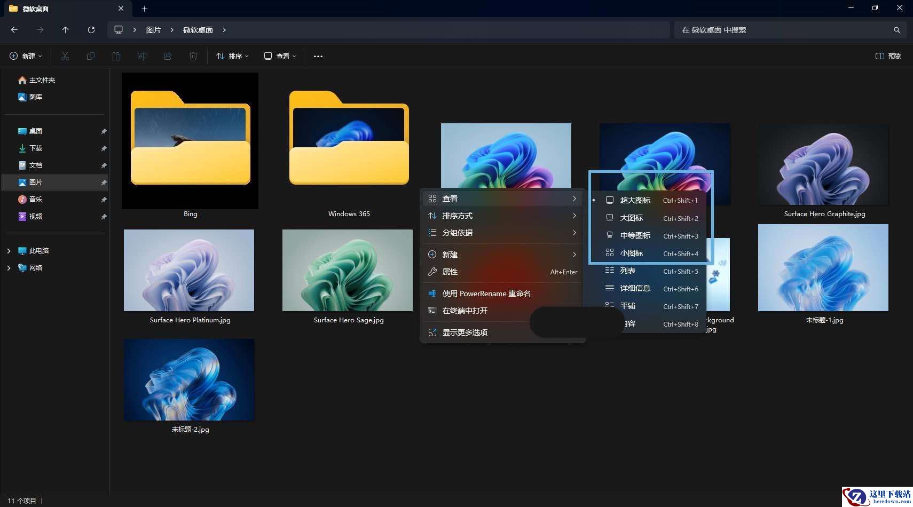The width and height of the screenshot is (913, 507).
Task: Switch to 详细信息 view
Action: coord(651,288)
